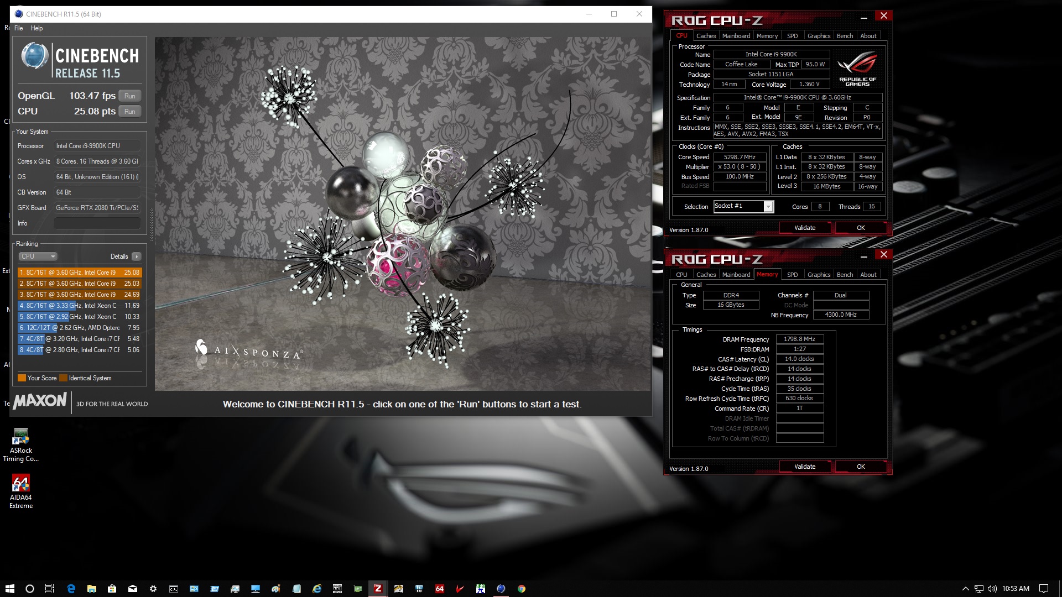The height and width of the screenshot is (597, 1062).
Task: Select the CPU-Z red Z taskbar icon
Action: pos(378,589)
